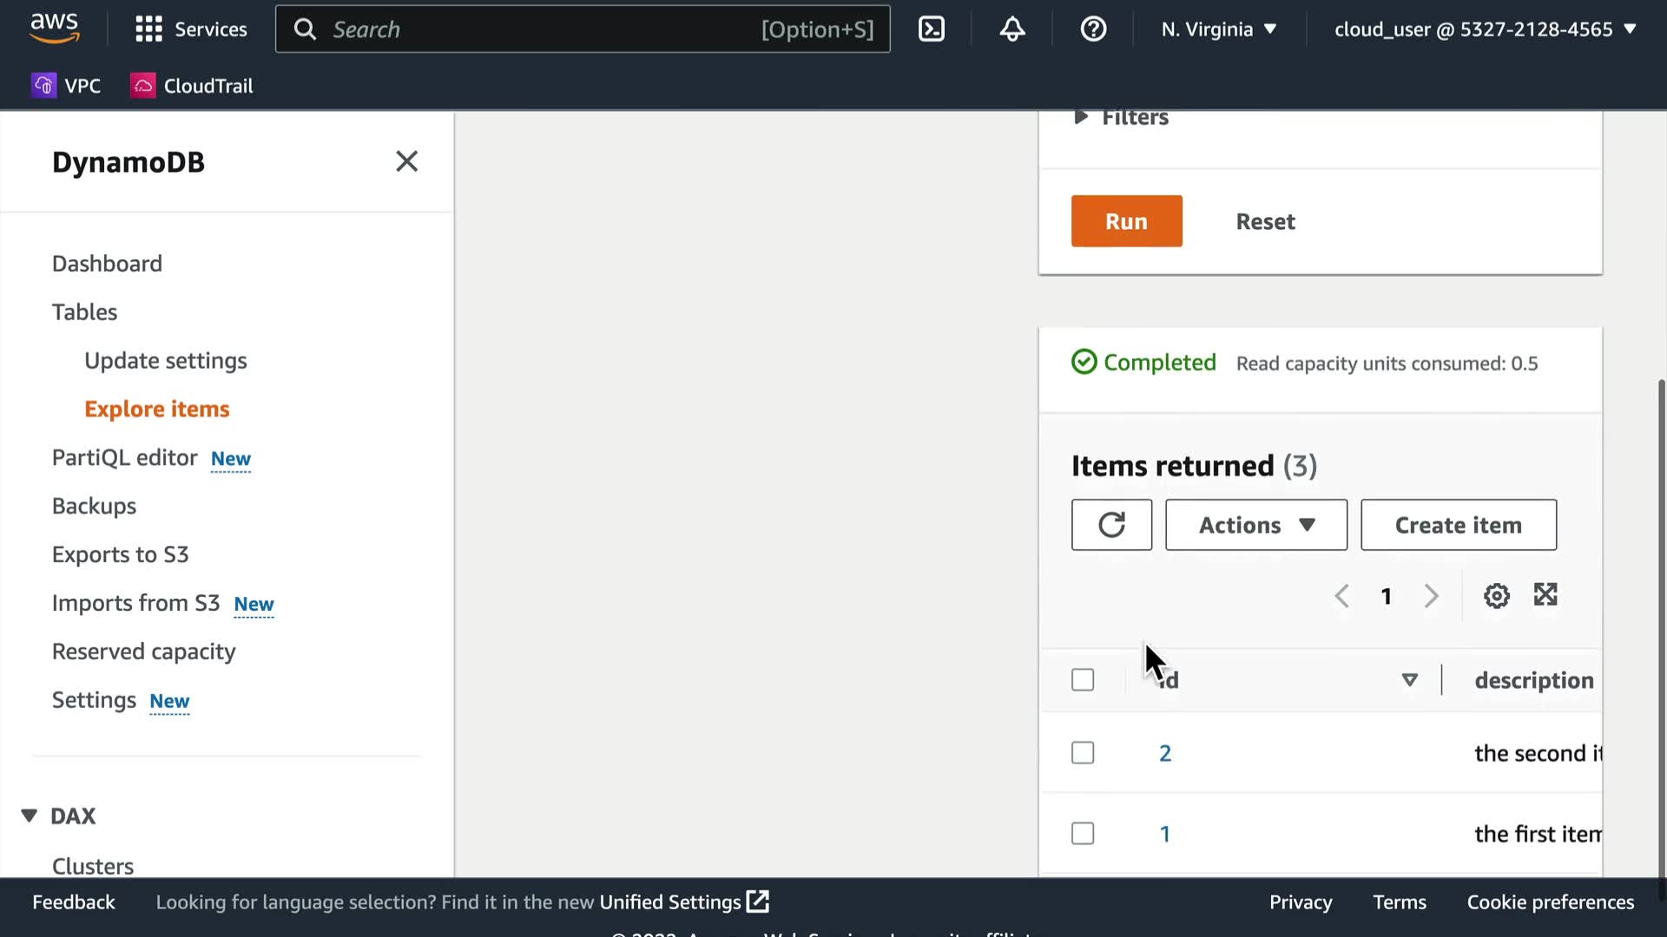The image size is (1667, 937).
Task: Expand results table to full screen
Action: 1545,595
